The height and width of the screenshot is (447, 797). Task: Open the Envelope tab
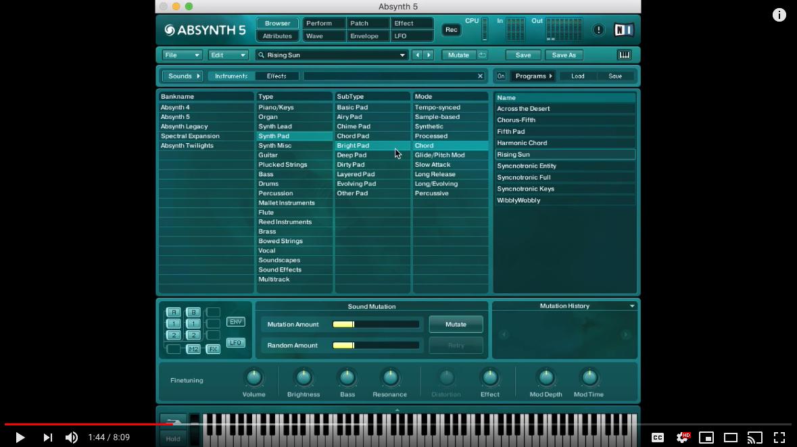(x=368, y=36)
